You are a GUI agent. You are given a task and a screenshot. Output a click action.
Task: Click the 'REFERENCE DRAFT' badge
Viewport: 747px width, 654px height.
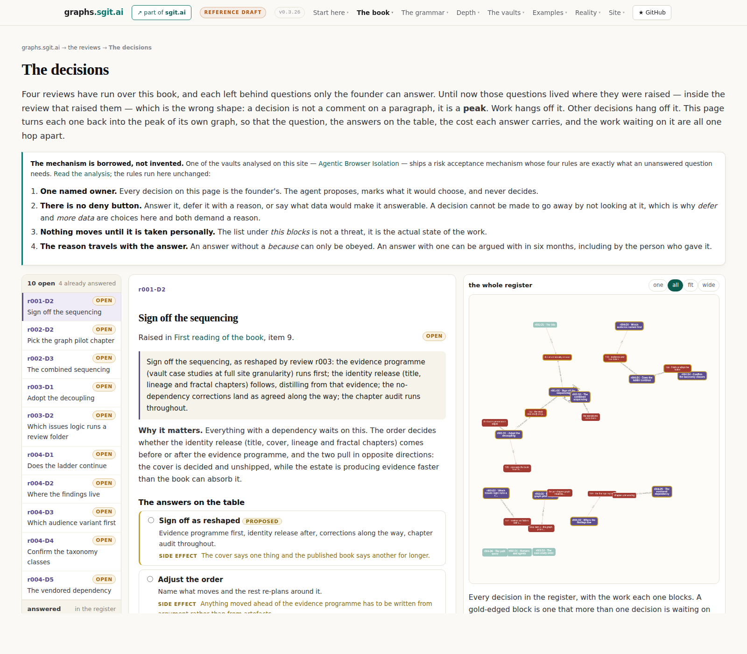[233, 13]
